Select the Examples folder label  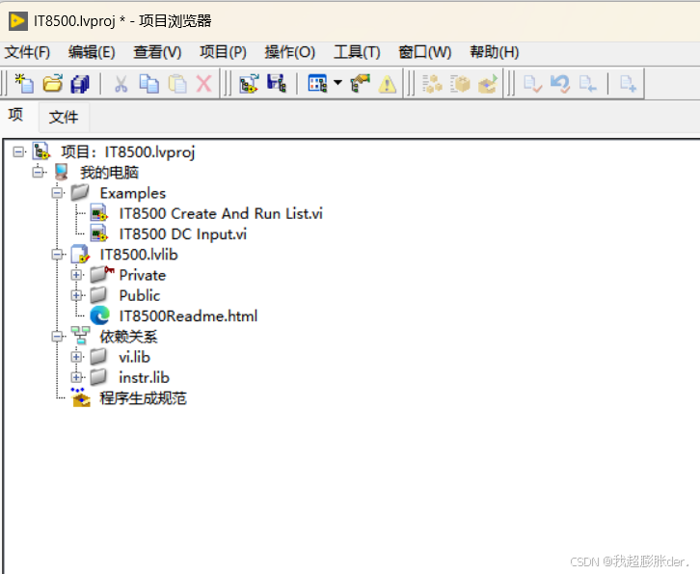[133, 193]
